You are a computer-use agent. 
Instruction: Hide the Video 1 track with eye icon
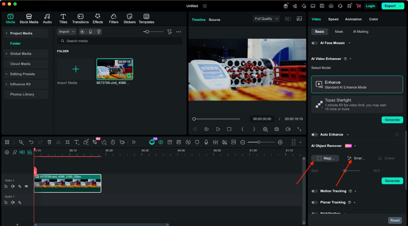[x=26, y=186]
